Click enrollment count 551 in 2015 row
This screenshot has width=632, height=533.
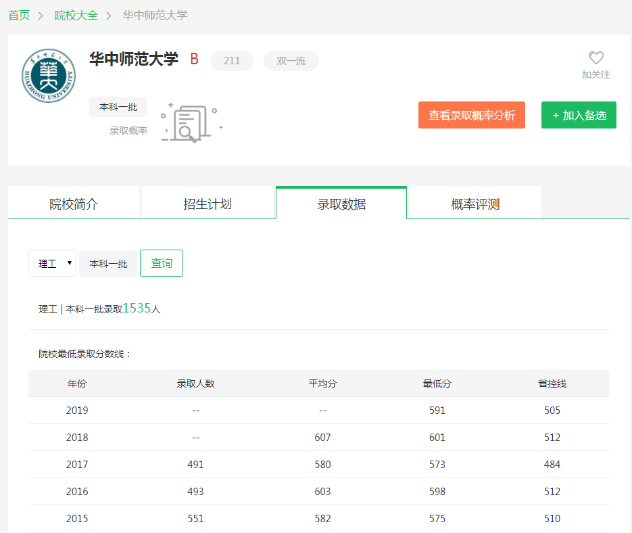pyautogui.click(x=195, y=519)
